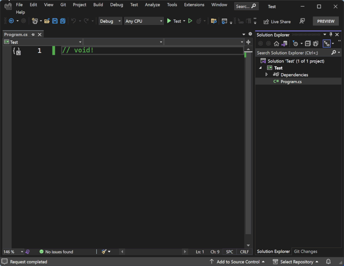Viewport: 344px width, 266px height.
Task: Open the Build menu
Action: (x=98, y=5)
